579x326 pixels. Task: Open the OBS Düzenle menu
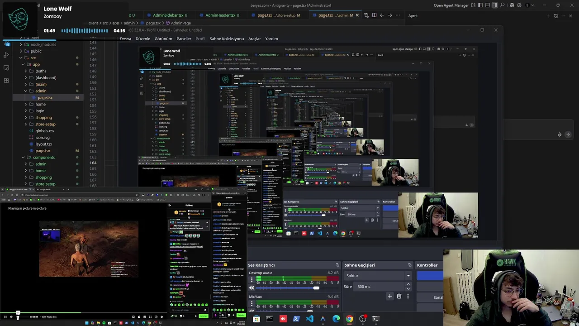pyautogui.click(x=143, y=38)
